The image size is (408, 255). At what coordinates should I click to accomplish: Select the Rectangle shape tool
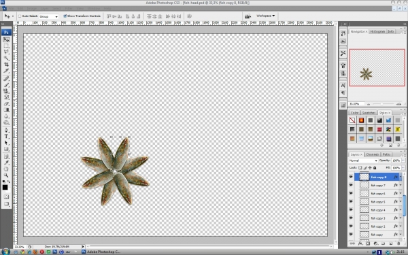(6, 149)
